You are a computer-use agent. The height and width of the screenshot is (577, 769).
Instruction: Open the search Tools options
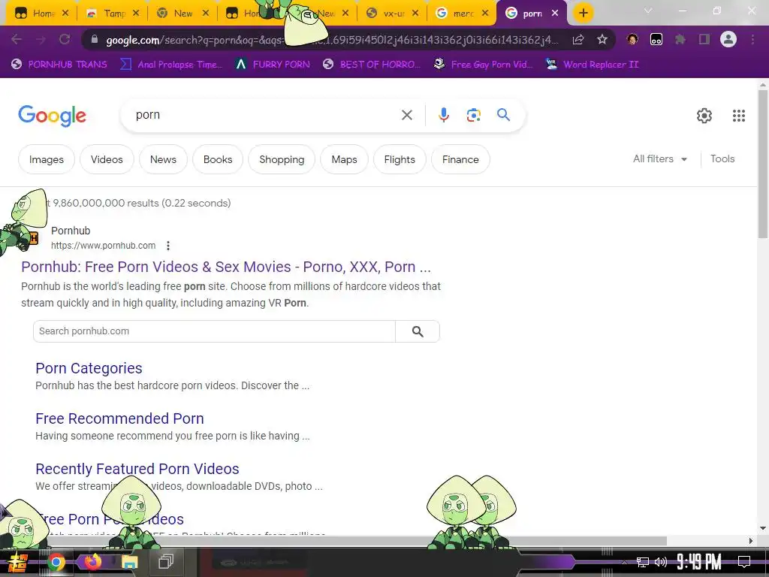[x=722, y=159]
